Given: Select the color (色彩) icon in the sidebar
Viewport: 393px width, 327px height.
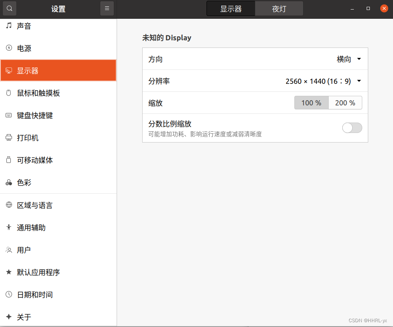Looking at the screenshot, I should [9, 182].
